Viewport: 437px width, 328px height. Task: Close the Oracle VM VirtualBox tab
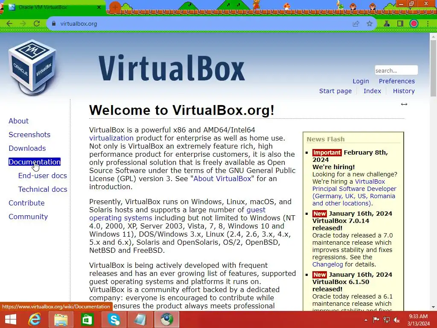pos(99,7)
